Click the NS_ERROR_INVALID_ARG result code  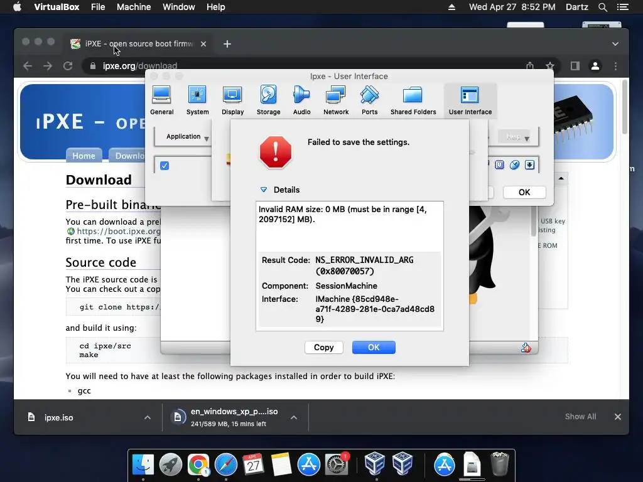pyautogui.click(x=364, y=265)
